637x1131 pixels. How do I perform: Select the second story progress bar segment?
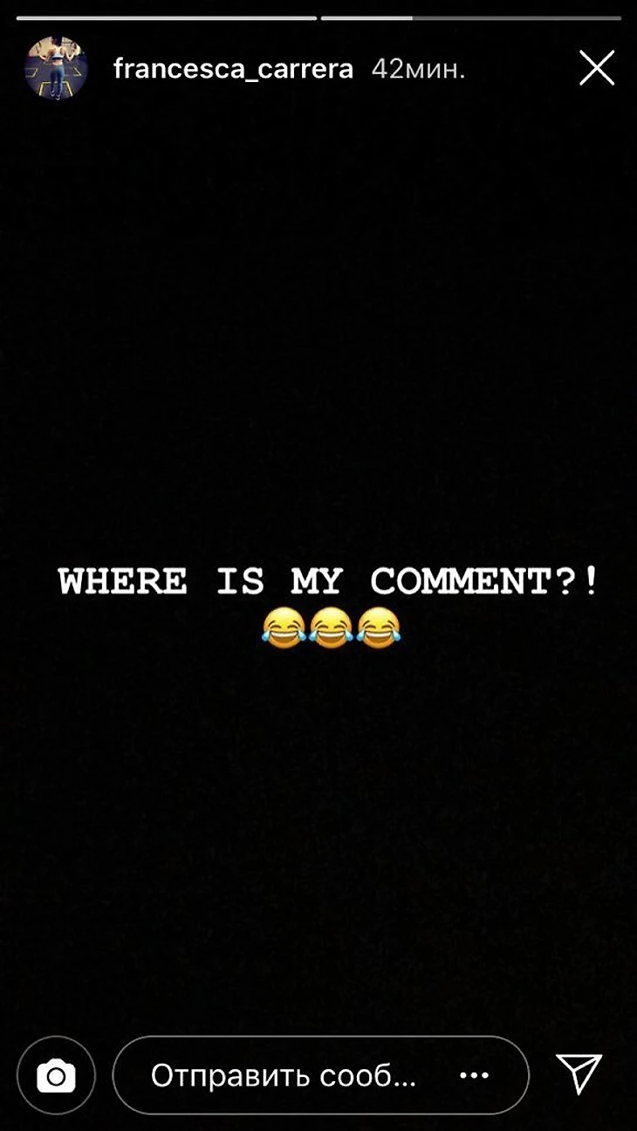click(x=471, y=17)
